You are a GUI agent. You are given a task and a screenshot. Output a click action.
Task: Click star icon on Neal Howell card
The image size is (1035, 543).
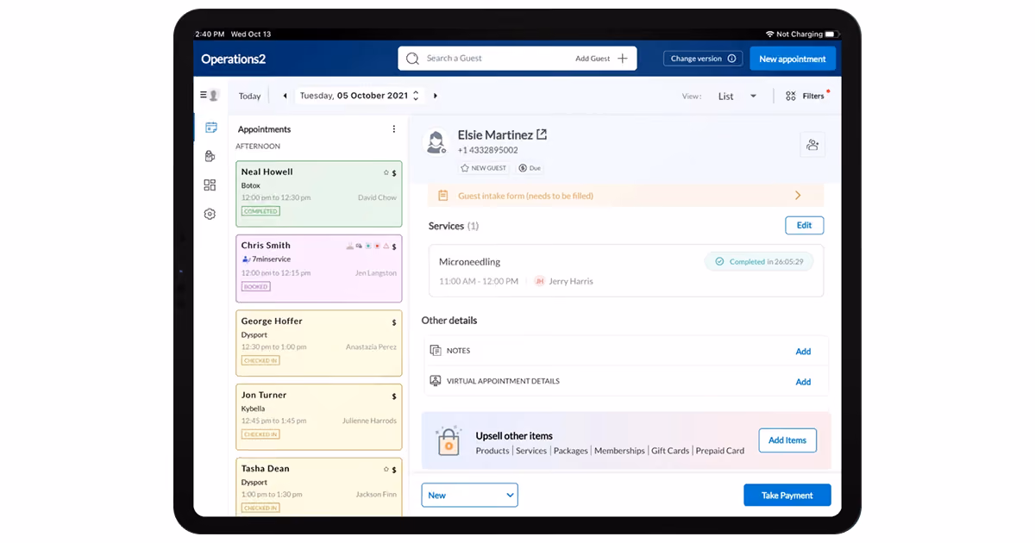click(386, 173)
